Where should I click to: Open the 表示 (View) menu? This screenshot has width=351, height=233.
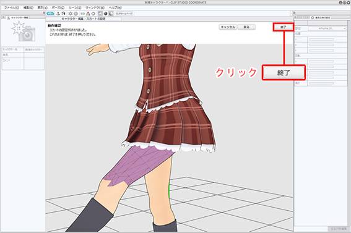42,7
